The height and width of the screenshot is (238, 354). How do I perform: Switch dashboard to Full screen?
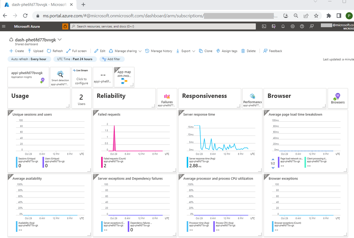coord(77,51)
